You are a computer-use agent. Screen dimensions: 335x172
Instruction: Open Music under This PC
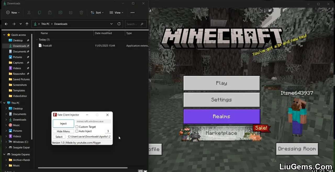coord(16,125)
